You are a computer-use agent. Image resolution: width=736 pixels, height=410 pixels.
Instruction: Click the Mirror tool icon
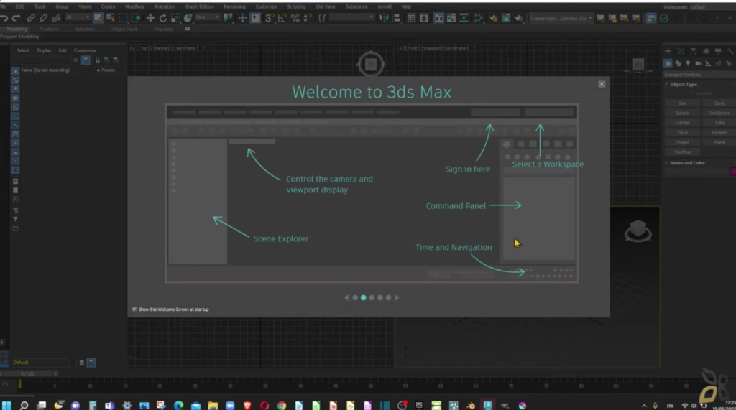(x=384, y=18)
